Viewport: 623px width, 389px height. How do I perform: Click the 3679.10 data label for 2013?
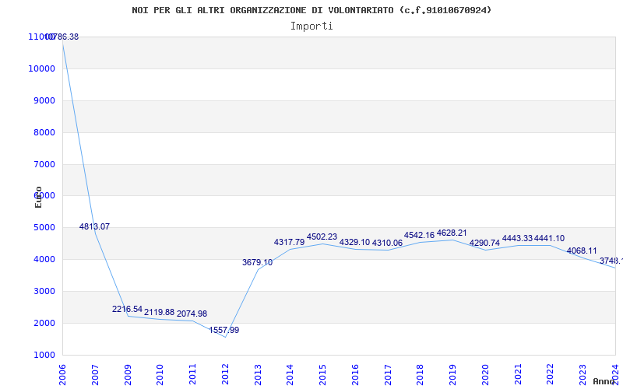tap(258, 262)
